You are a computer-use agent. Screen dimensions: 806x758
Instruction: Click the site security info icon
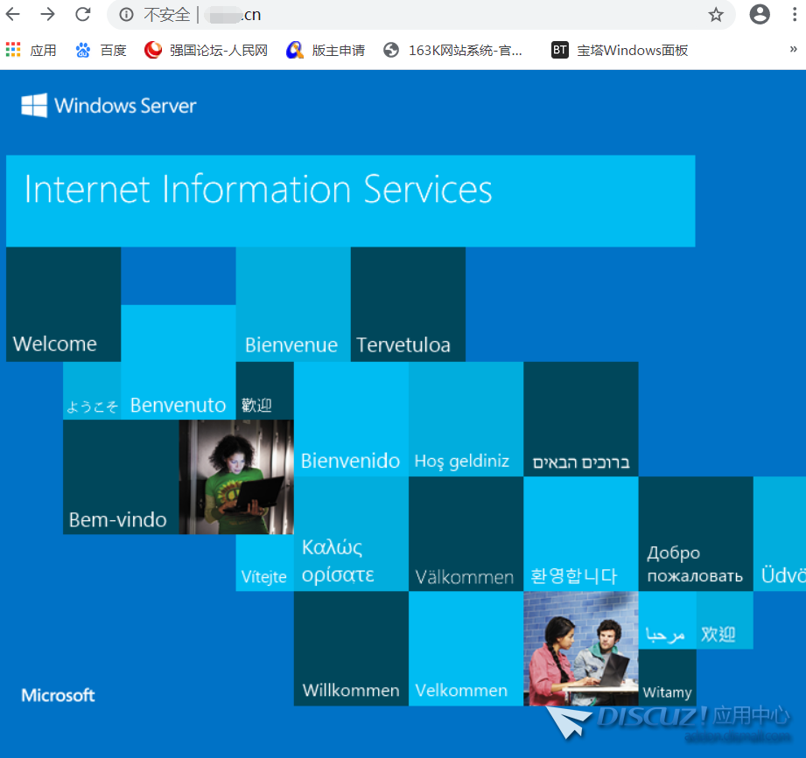[x=127, y=15]
